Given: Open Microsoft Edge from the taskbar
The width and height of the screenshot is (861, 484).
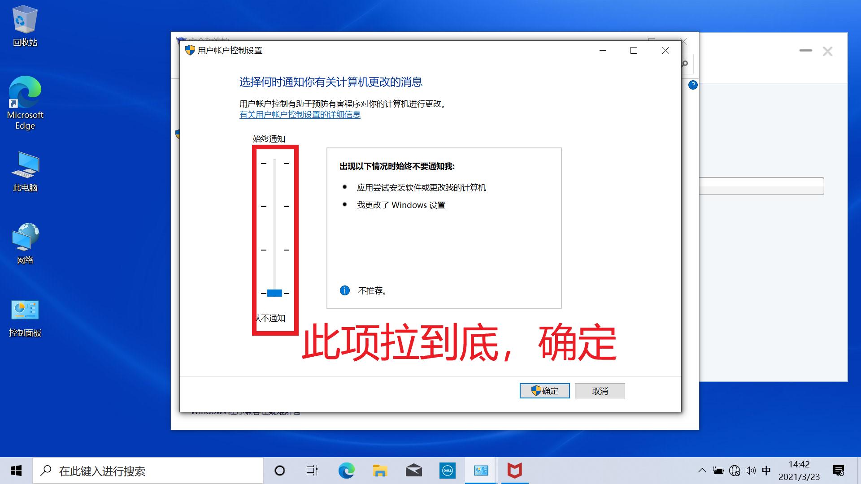Looking at the screenshot, I should click(x=346, y=471).
